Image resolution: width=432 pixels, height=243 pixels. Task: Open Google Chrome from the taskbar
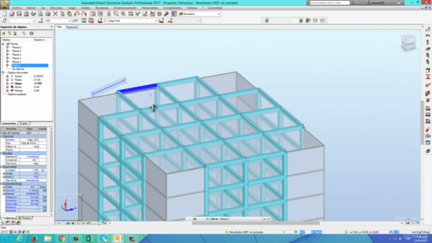pyautogui.click(x=61, y=238)
